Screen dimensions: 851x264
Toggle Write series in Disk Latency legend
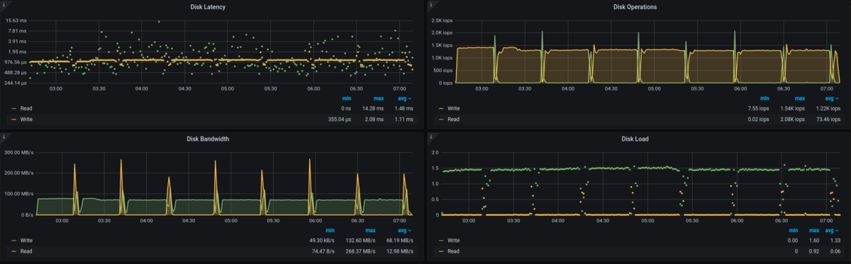tap(27, 119)
